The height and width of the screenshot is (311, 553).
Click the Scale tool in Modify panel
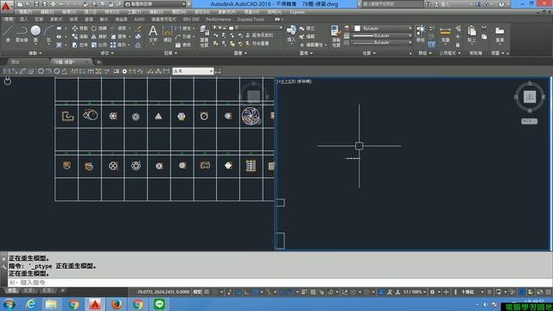(99, 45)
